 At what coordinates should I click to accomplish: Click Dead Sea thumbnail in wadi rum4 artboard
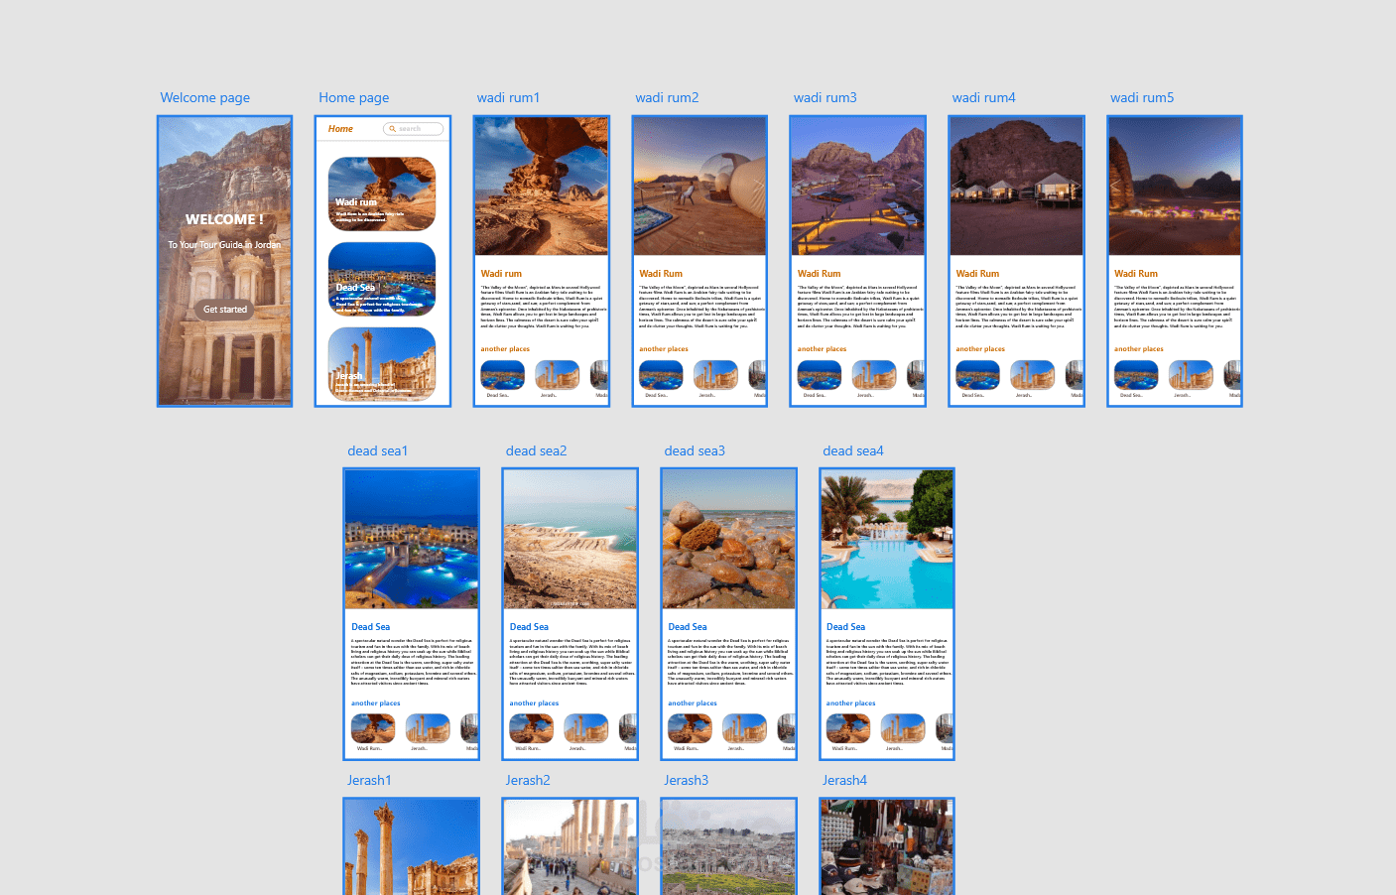978,375
